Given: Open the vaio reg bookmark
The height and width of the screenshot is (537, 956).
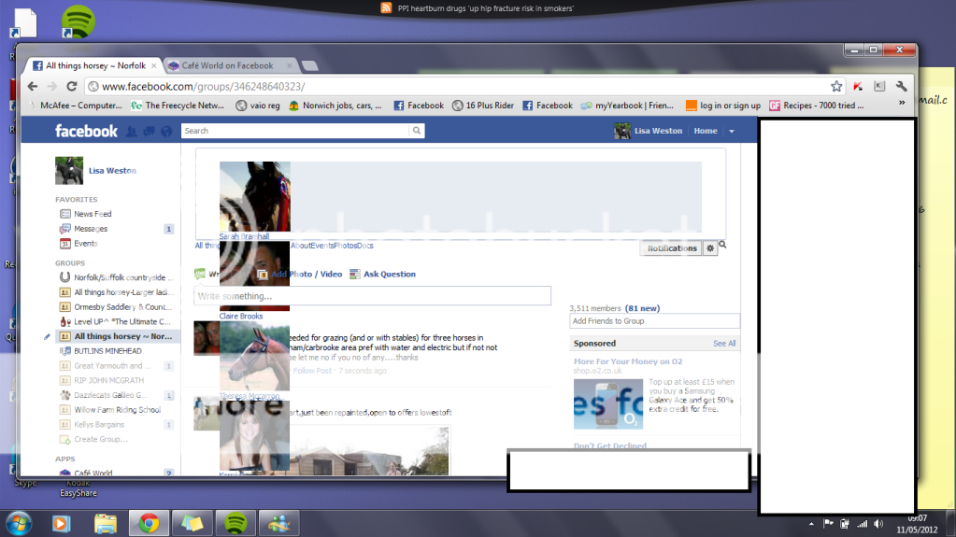Looking at the screenshot, I should pos(258,106).
